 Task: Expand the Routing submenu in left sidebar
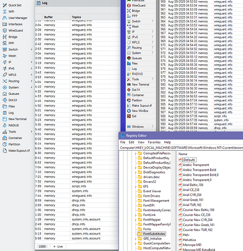pyautogui.click(x=32, y=81)
